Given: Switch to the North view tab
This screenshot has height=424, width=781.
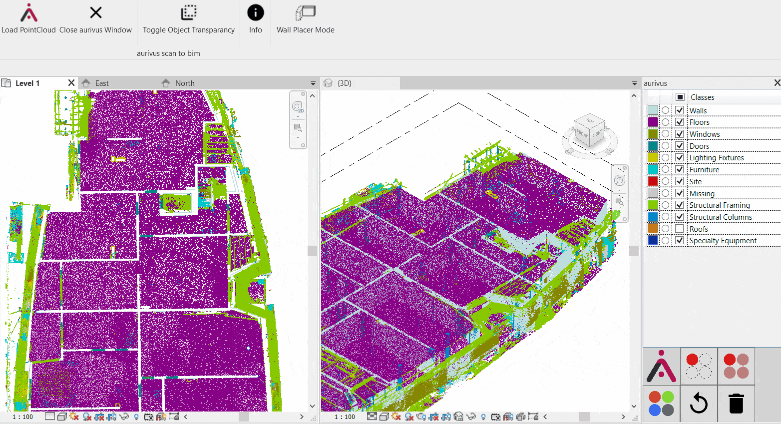Looking at the screenshot, I should coord(185,83).
